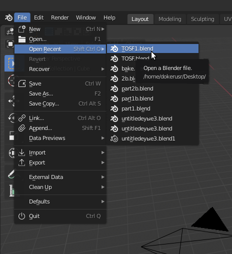Click the Export upload-arrow icon
232x254 pixels.
pos(22,162)
